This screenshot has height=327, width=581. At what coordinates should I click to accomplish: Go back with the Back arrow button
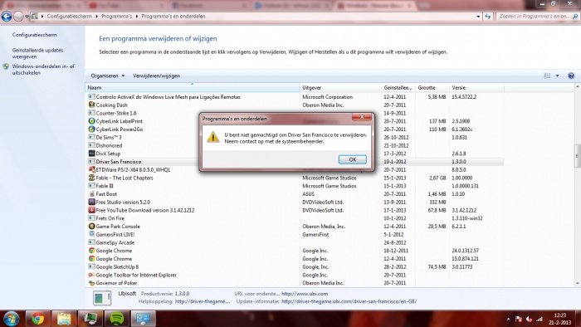7,17
